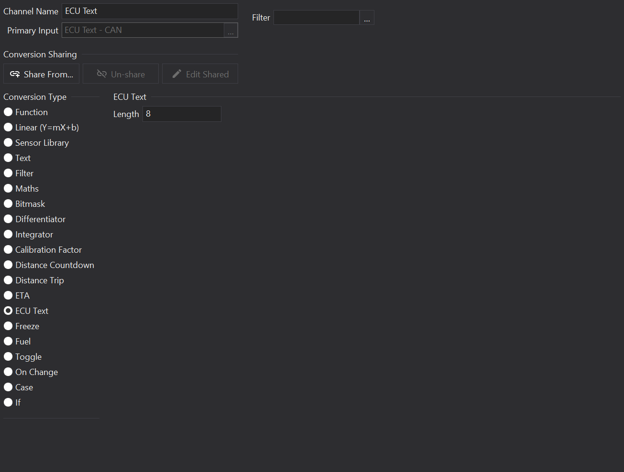Select the Maths conversion option

(8, 189)
